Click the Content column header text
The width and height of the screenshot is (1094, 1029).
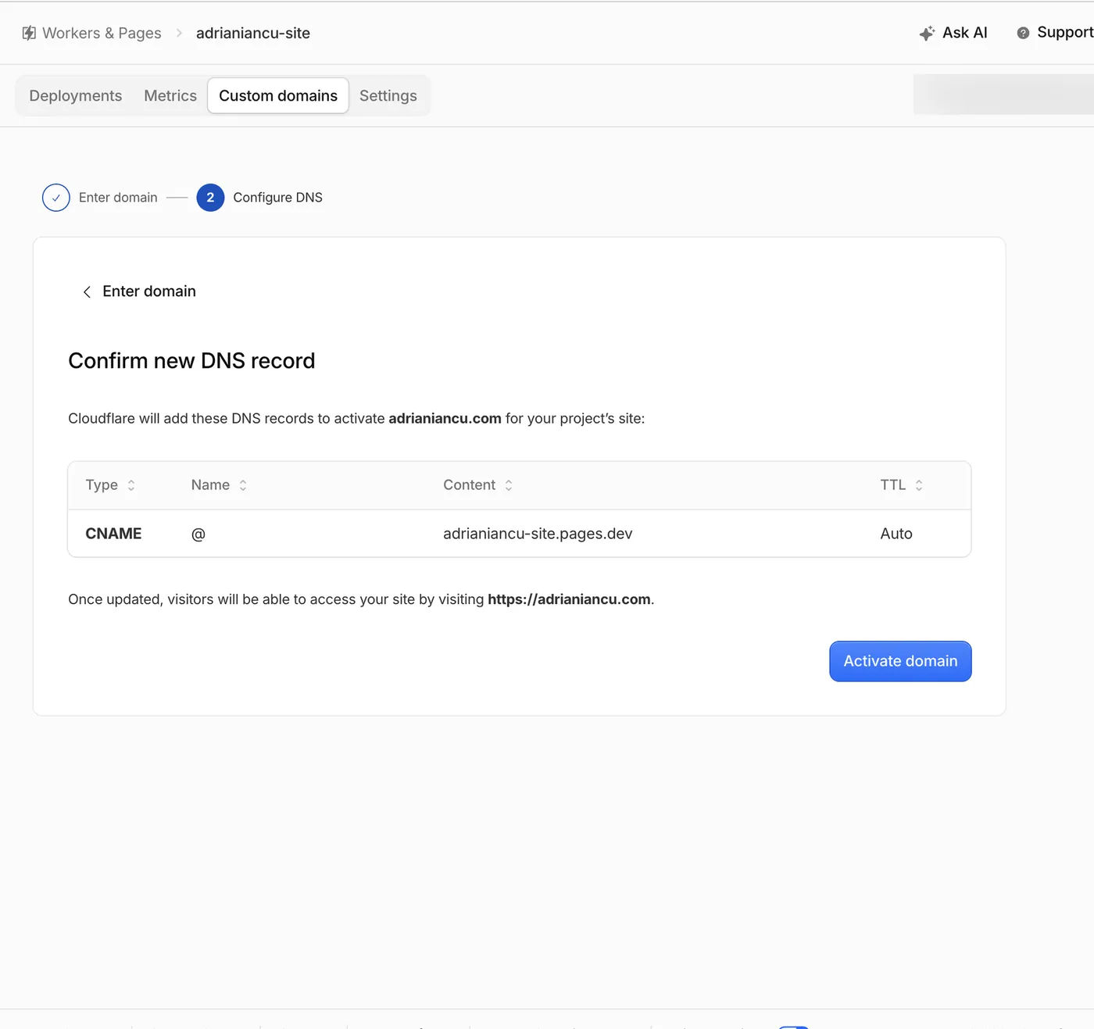pos(469,485)
